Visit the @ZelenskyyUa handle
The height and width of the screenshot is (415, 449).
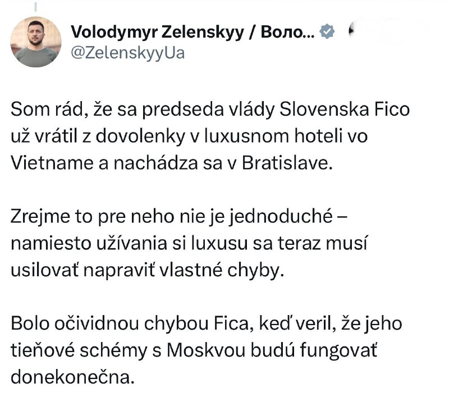[x=128, y=53]
